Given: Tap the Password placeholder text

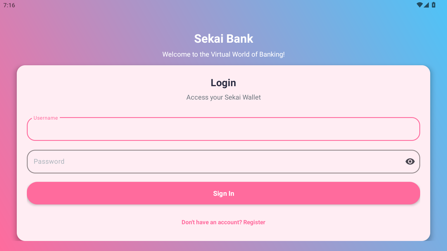Looking at the screenshot, I should (x=49, y=161).
